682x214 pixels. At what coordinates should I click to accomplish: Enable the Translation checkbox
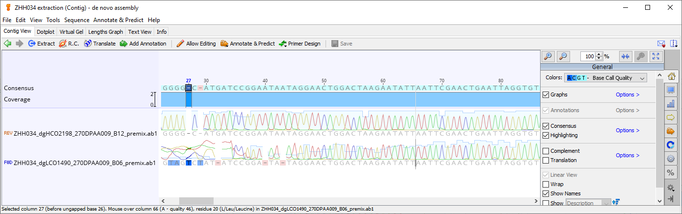pyautogui.click(x=546, y=160)
